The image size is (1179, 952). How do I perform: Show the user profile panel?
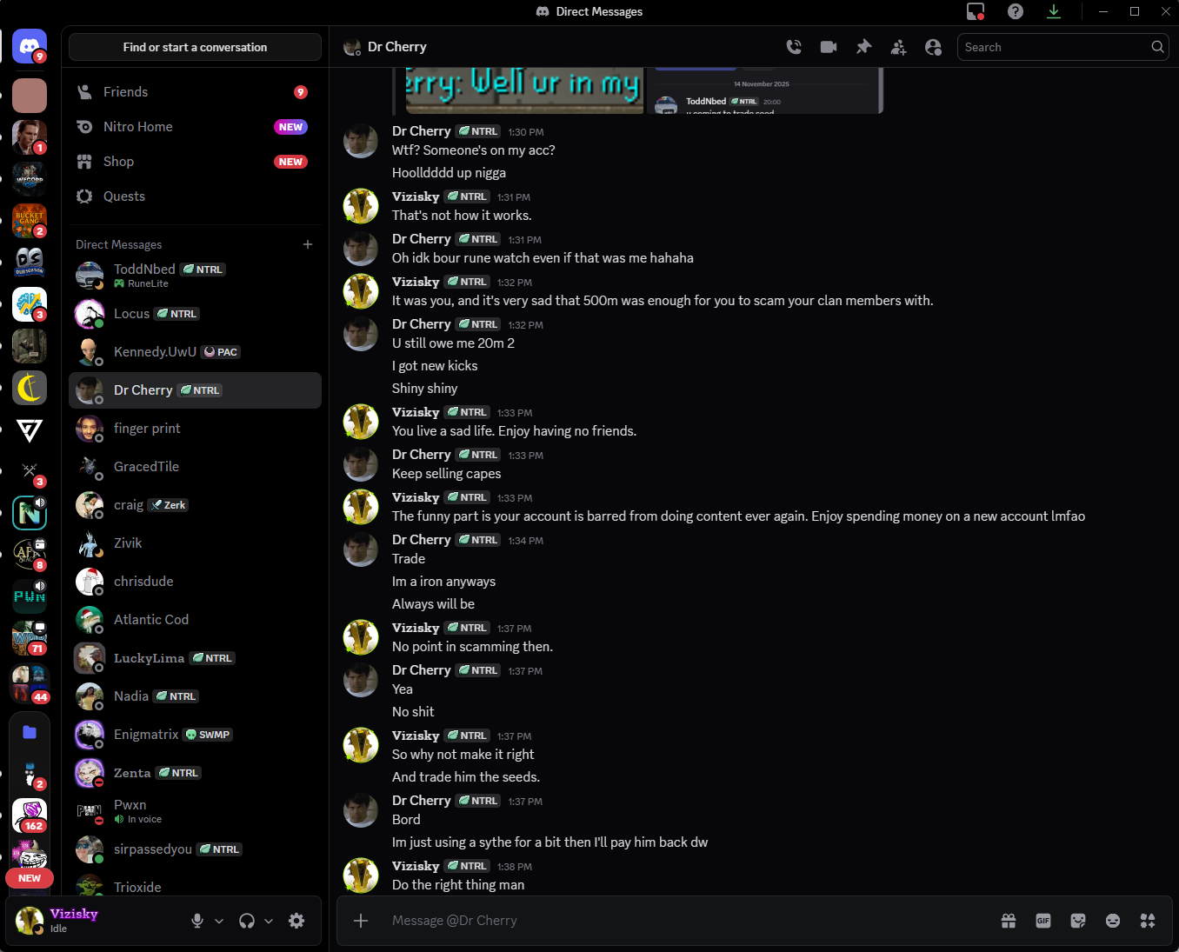(x=933, y=47)
